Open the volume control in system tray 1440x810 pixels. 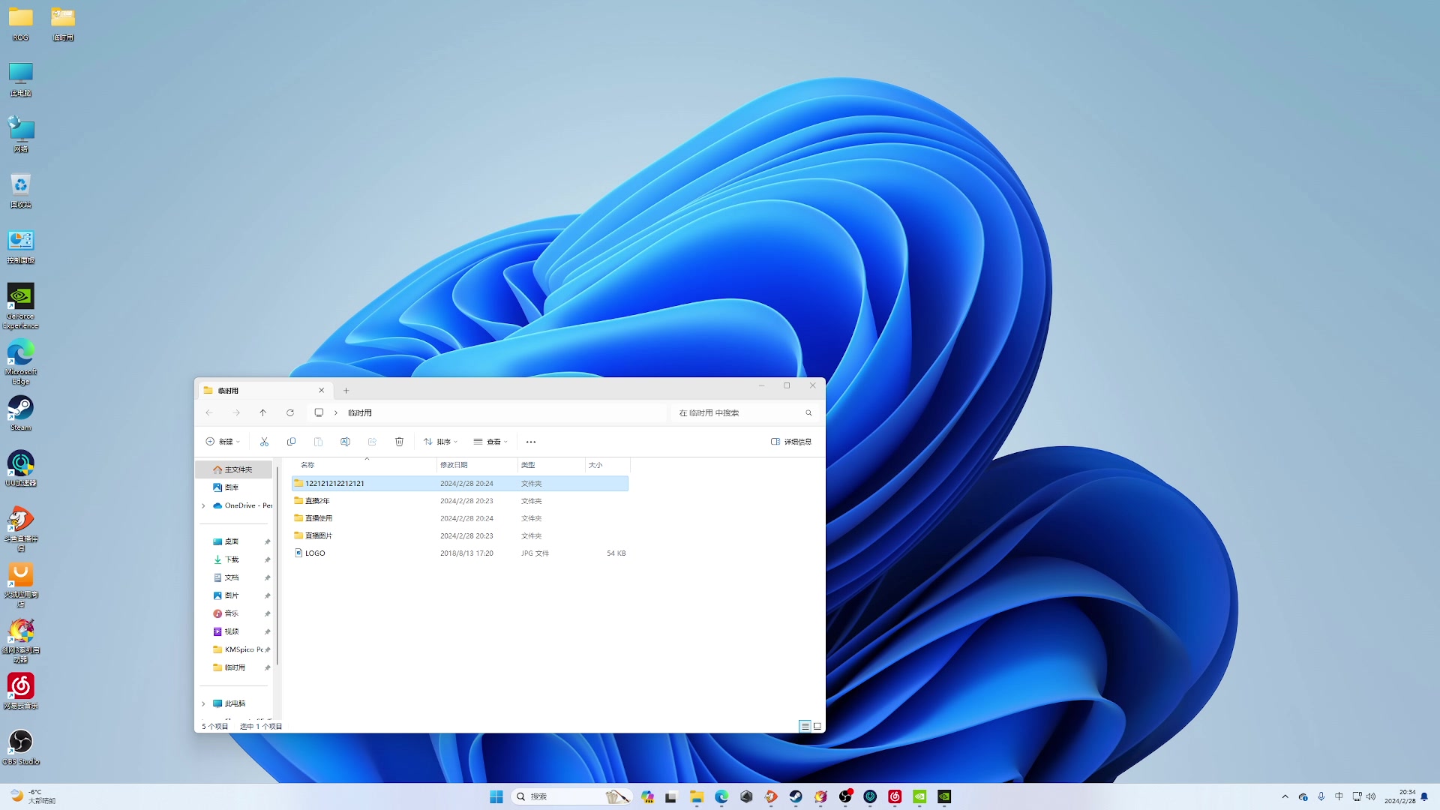[x=1371, y=796]
